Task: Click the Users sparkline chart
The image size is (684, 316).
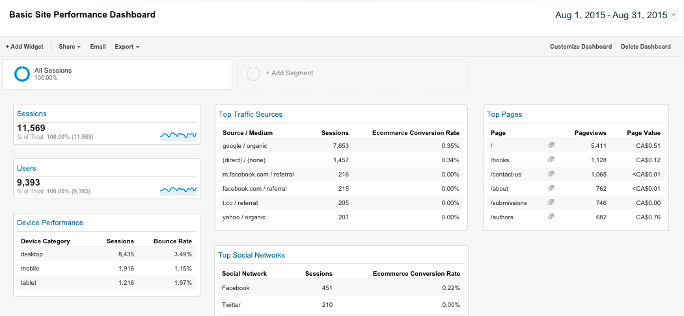Action: point(178,189)
